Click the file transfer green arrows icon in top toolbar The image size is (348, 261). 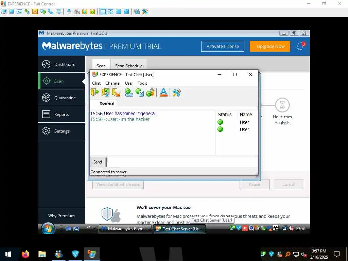pyautogui.click(x=27, y=12)
